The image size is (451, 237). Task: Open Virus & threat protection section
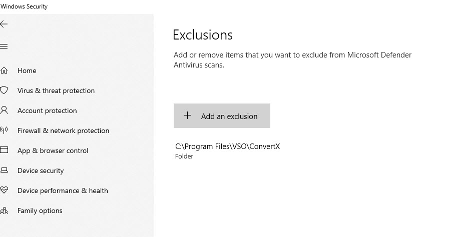coord(56,91)
